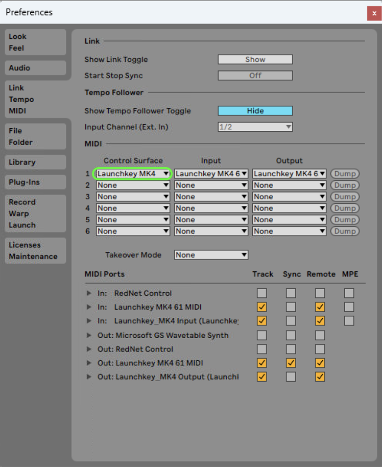The width and height of the screenshot is (382, 467).
Task: Switch to the Audio preferences tab
Action: point(35,68)
